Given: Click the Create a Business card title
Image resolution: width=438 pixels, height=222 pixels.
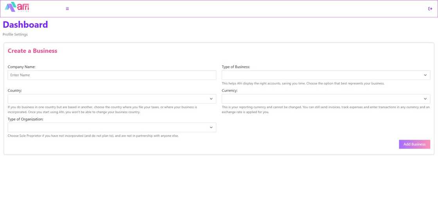Looking at the screenshot, I should (x=32, y=51).
